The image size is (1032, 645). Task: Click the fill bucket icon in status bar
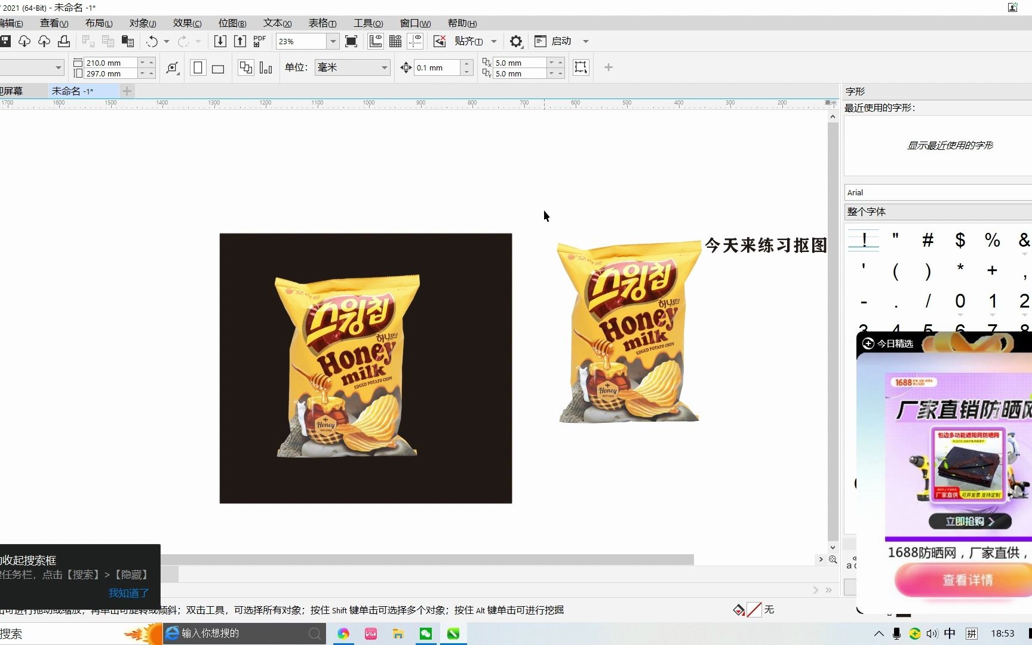[x=739, y=610]
